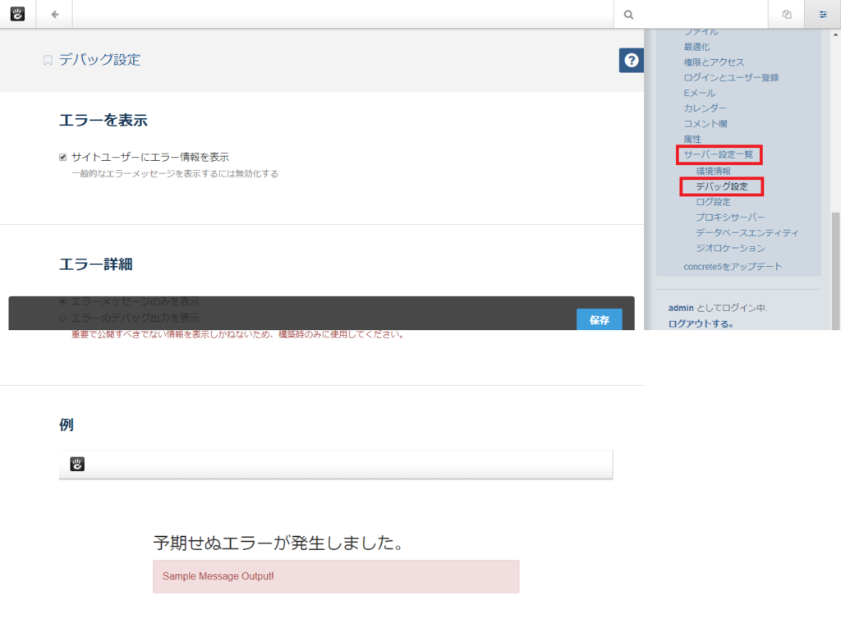Select デバッグ設定 in sidebar menu

(x=721, y=186)
